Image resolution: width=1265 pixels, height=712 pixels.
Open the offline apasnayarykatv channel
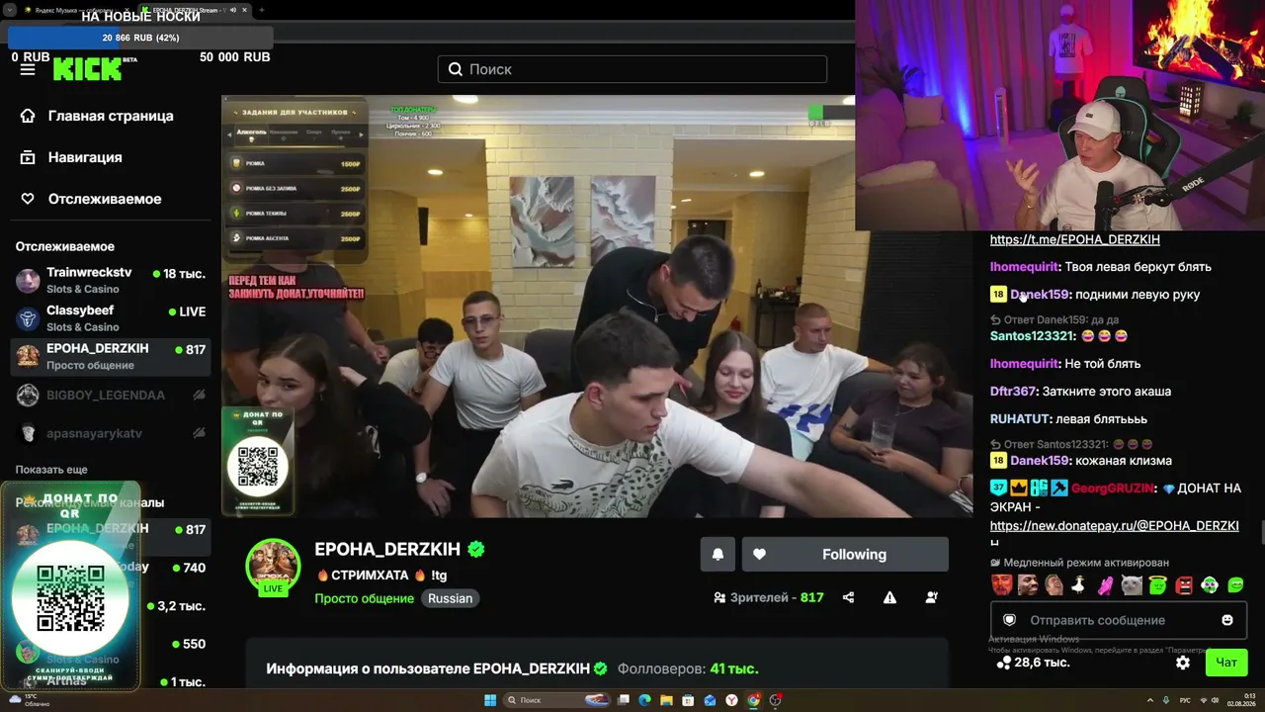(x=111, y=433)
